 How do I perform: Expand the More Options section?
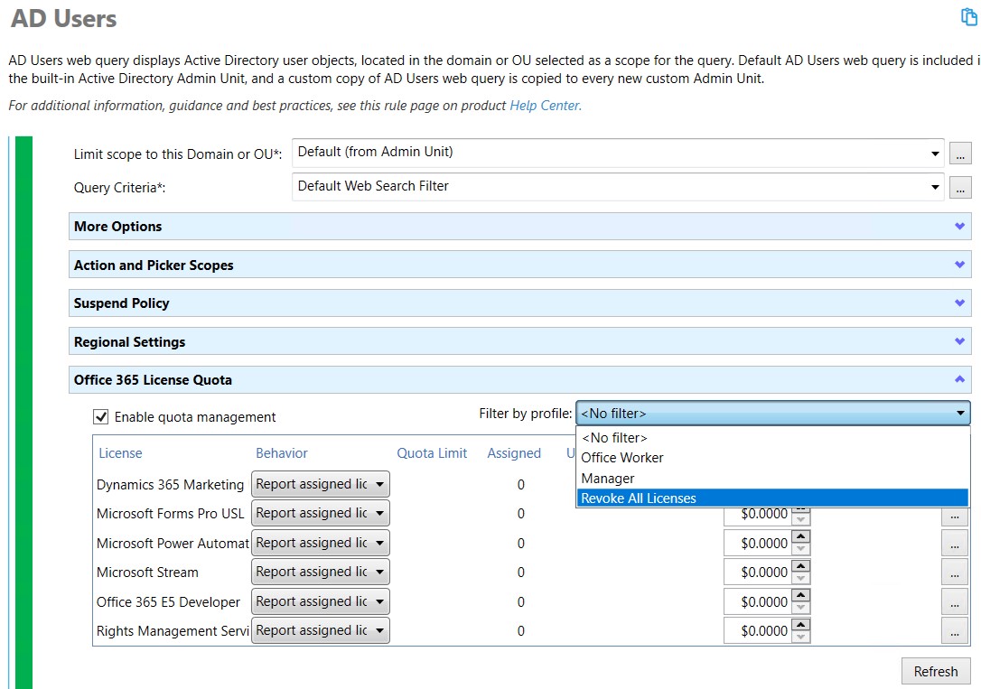click(x=519, y=227)
